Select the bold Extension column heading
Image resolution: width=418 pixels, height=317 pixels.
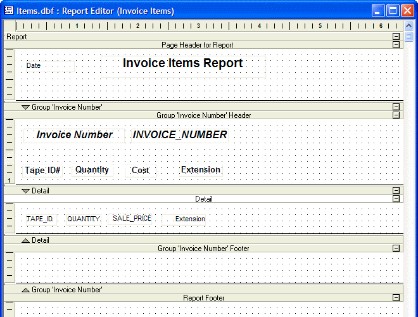[201, 170]
